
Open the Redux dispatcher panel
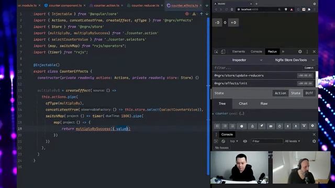(x=271, y=126)
